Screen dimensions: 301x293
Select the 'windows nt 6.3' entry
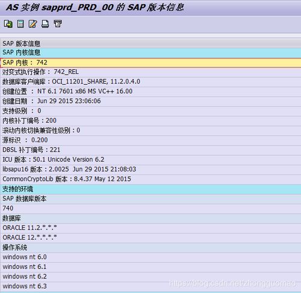[150, 286]
